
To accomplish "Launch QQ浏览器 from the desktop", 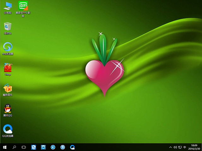I will click(x=8, y=131).
